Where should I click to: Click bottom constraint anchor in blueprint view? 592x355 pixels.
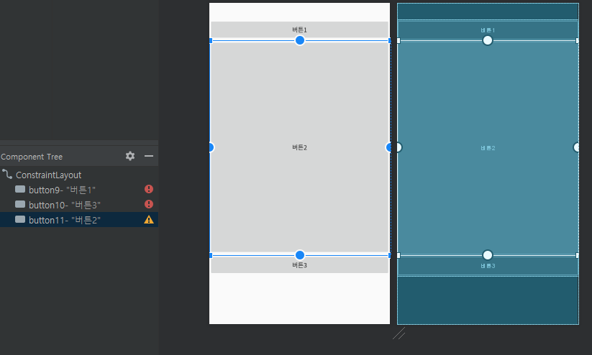tap(488, 255)
